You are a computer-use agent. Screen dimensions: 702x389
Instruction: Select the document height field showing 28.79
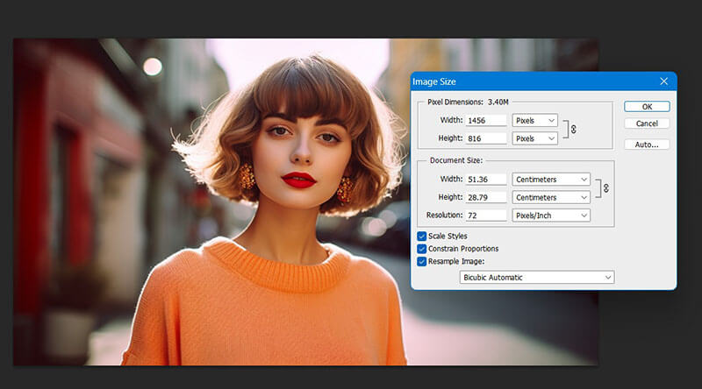pos(487,197)
